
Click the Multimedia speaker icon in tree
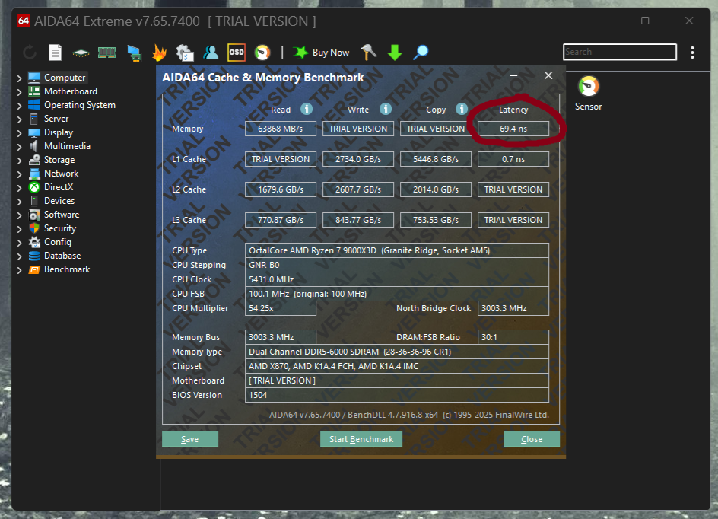point(34,146)
